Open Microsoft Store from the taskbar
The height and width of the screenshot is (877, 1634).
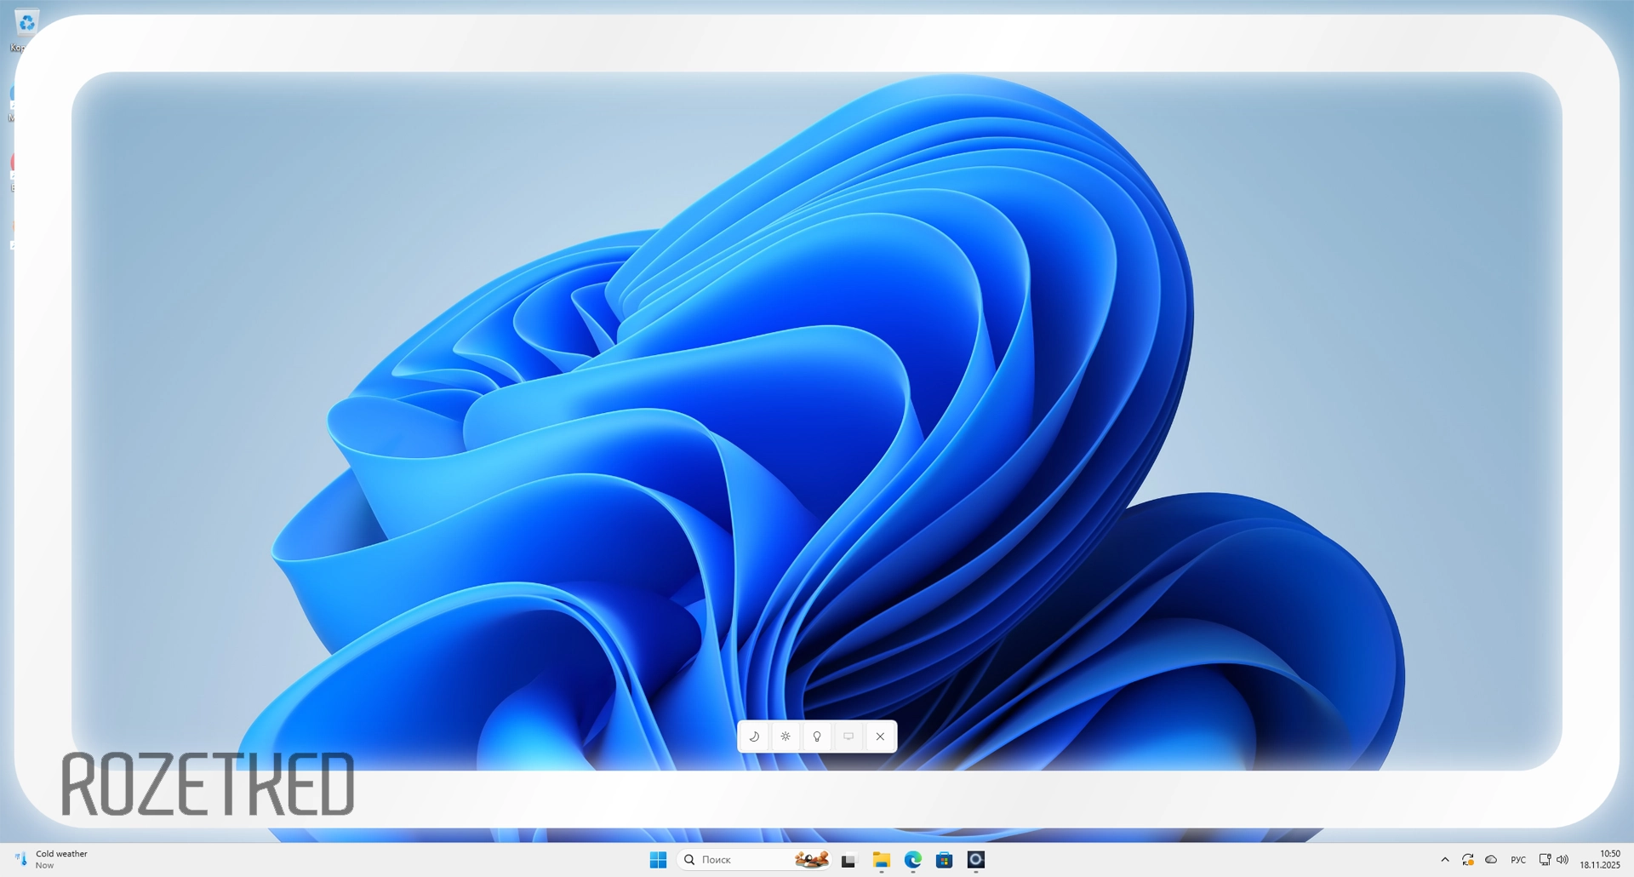tap(944, 860)
